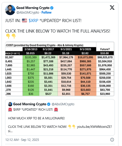122x146 pixels.
Task: Click the X logo icon
Action: coord(112,7)
